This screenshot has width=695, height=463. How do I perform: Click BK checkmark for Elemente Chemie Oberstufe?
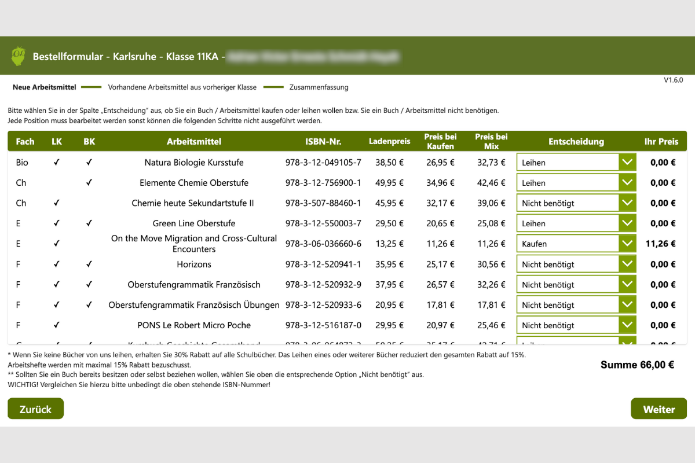[89, 183]
